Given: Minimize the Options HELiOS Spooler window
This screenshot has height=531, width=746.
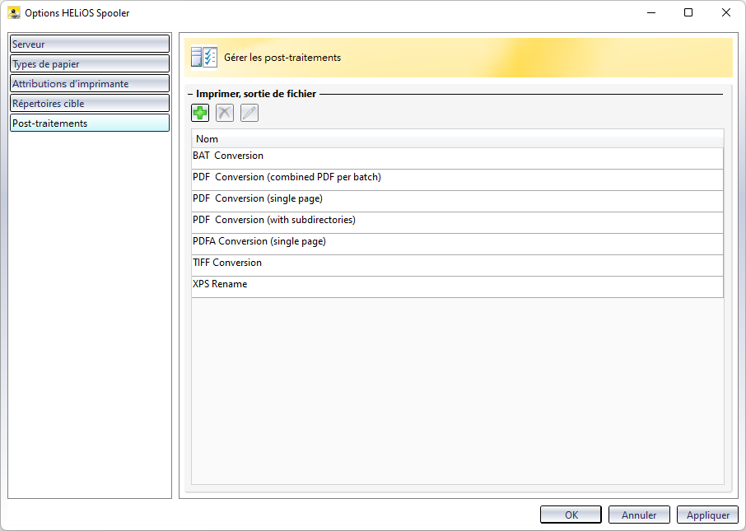Looking at the screenshot, I should [x=651, y=12].
